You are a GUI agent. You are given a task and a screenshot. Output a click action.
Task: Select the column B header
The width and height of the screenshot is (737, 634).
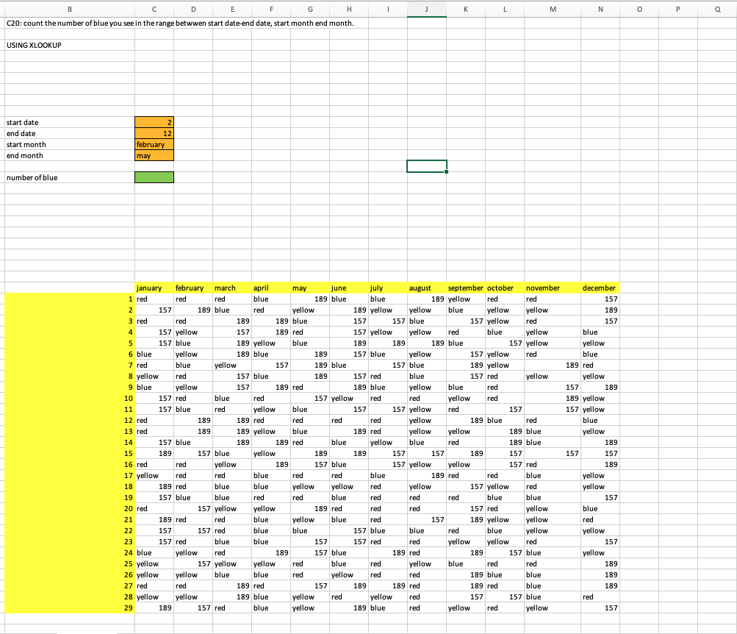point(70,10)
